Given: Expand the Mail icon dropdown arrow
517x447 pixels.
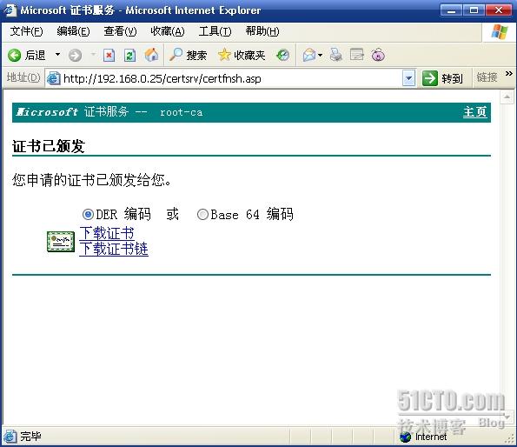Looking at the screenshot, I should [x=320, y=55].
